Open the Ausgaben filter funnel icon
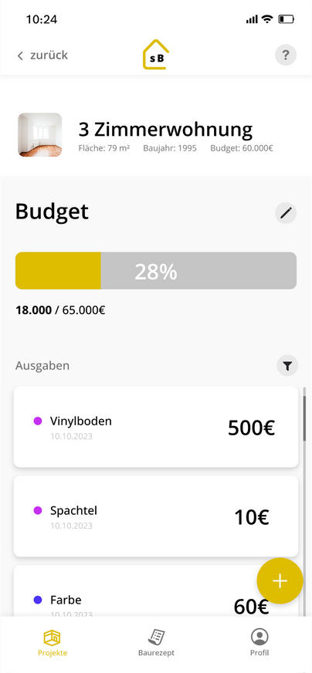Image resolution: width=312 pixels, height=673 pixels. coord(287,366)
